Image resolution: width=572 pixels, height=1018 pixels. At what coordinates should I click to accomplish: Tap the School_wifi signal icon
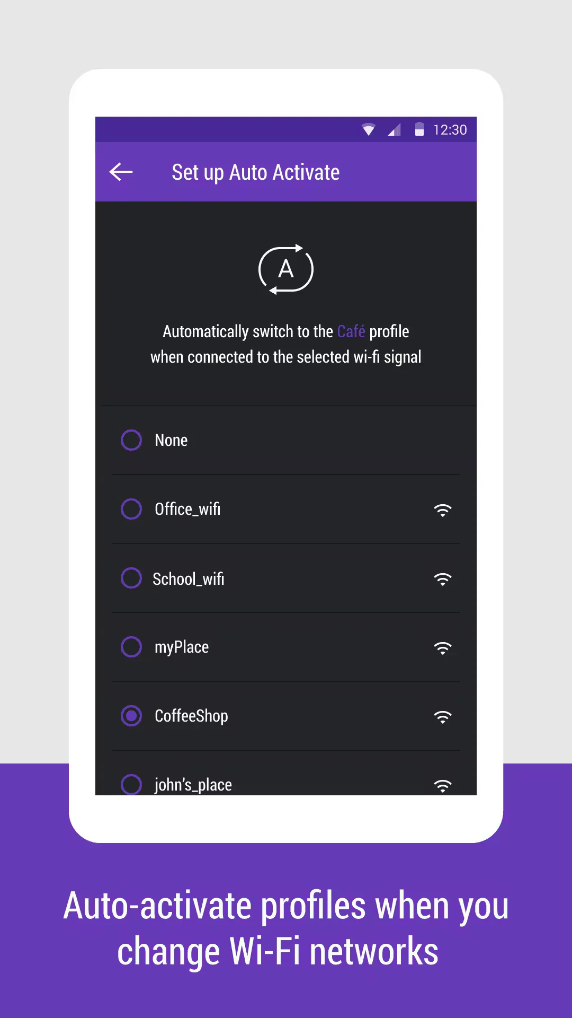tap(443, 578)
